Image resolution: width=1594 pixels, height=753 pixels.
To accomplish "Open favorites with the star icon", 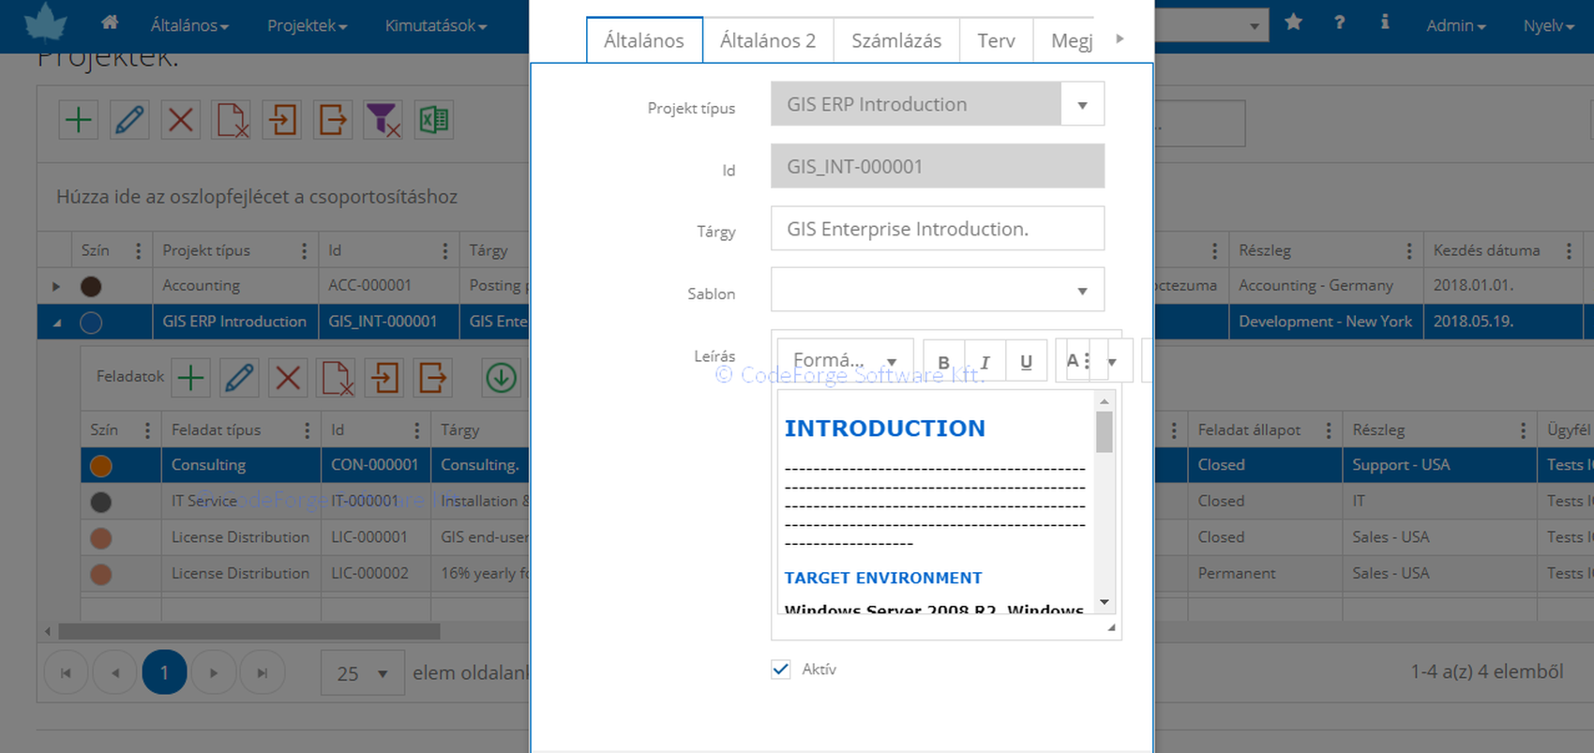I will click(1293, 23).
